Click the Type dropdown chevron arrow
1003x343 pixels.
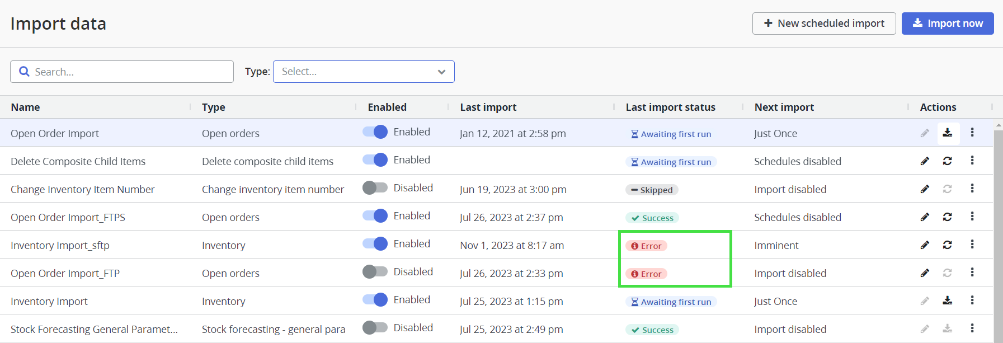(441, 72)
